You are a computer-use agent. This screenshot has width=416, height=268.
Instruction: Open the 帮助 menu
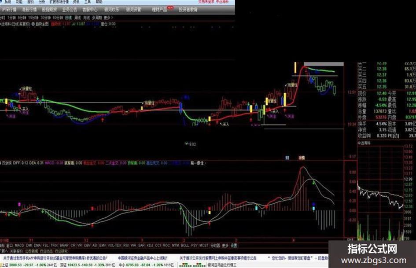(99, 2)
